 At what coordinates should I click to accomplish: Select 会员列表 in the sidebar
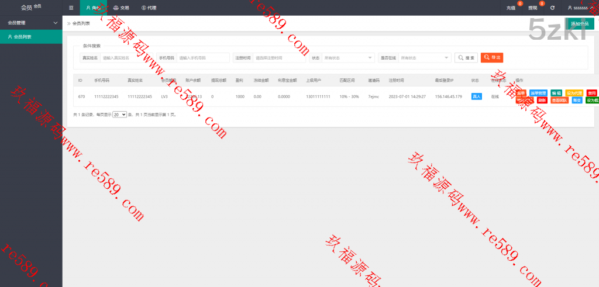click(x=32, y=37)
